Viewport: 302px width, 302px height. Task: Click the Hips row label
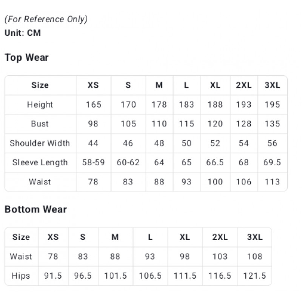(x=21, y=276)
